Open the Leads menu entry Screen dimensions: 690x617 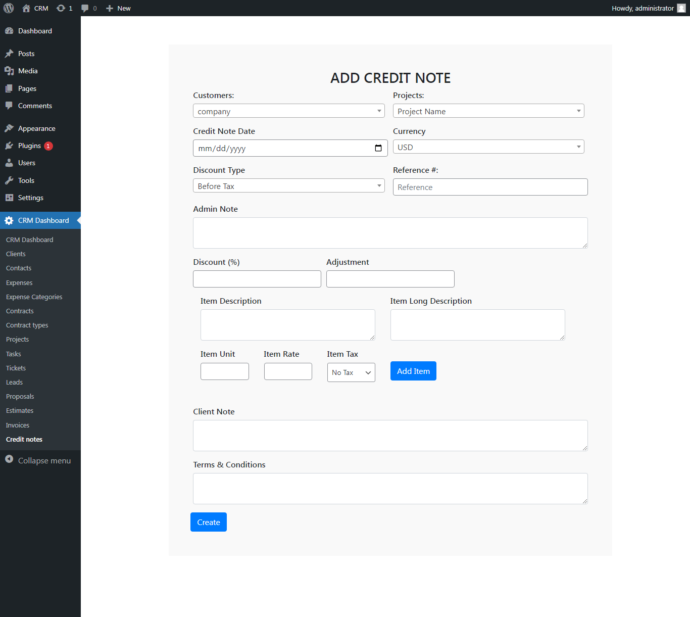[x=14, y=382]
